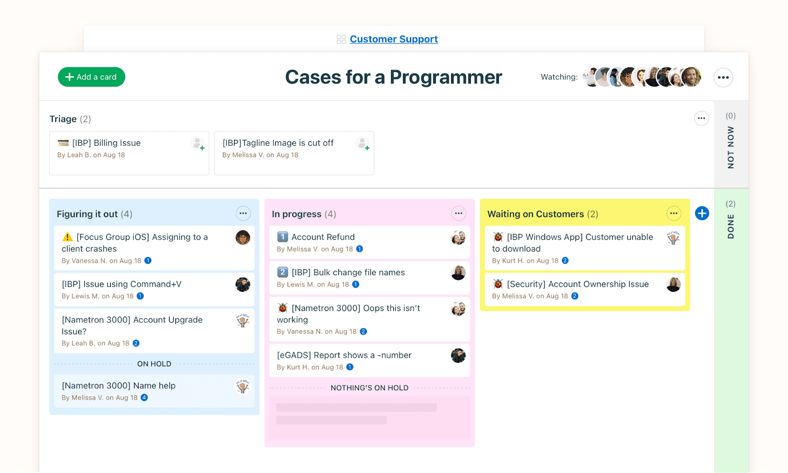The height and width of the screenshot is (473, 788).
Task: Click comment badge on IBP Windows App card
Action: [565, 260]
